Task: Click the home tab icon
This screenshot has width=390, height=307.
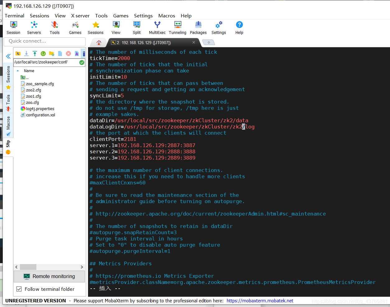Action: pyautogui.click(x=99, y=43)
